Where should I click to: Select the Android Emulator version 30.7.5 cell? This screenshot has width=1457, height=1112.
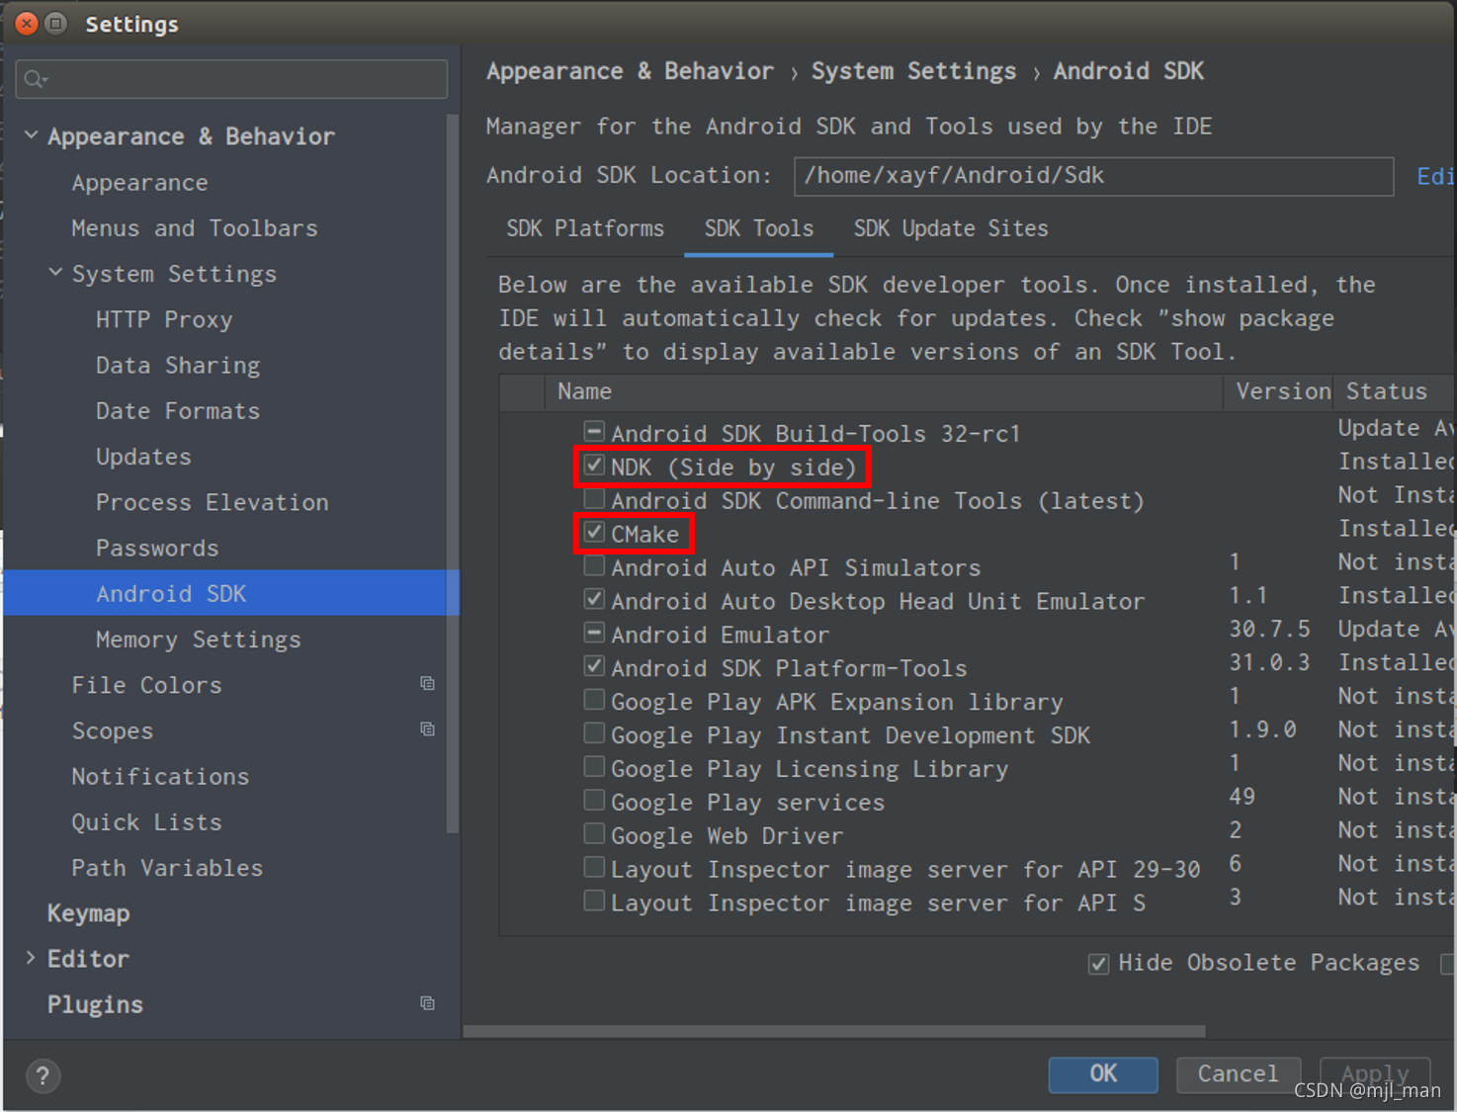pos(1270,629)
